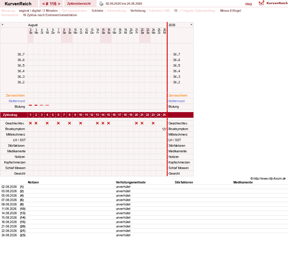288x270 pixels.
Task: Go to the previous cycle with the < arrow
Action: pyautogui.click(x=43, y=4)
